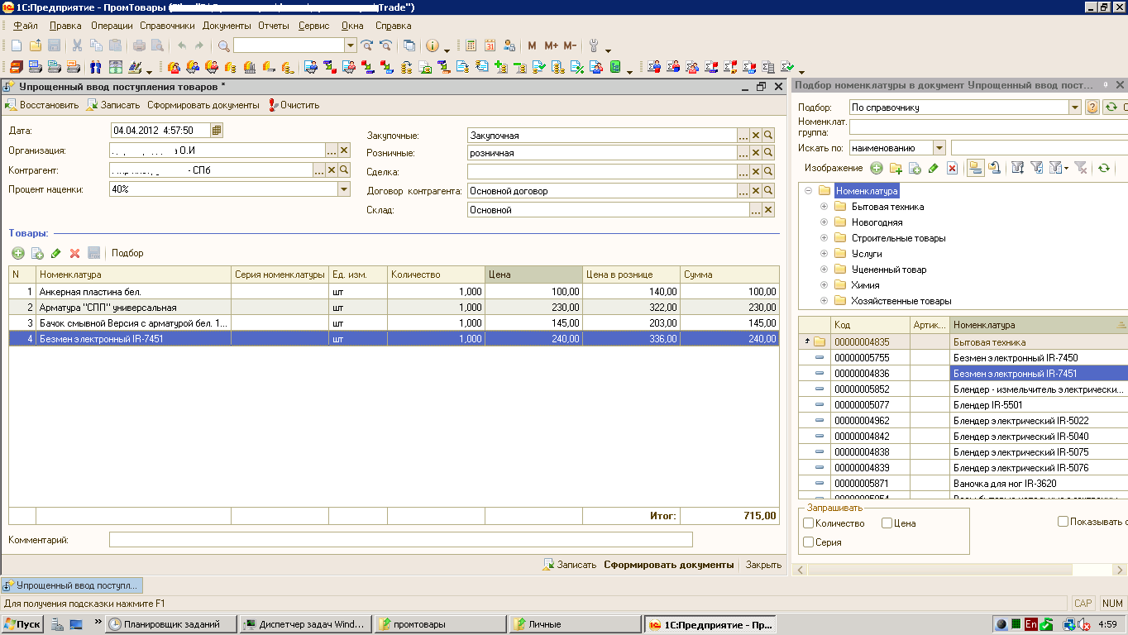Click green plus add item icon in Подбор panel
Viewport: 1128px width, 635px height.
pos(876,168)
